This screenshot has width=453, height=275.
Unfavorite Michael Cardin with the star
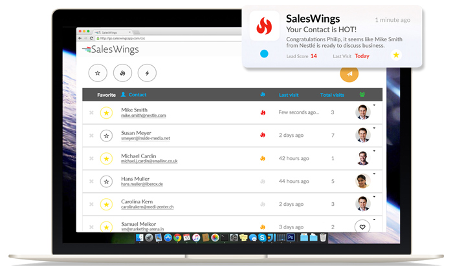tap(106, 158)
